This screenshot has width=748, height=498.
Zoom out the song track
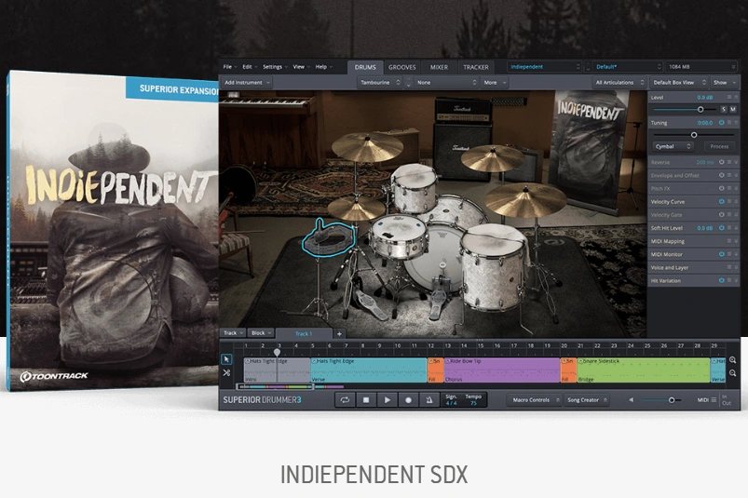(x=732, y=372)
